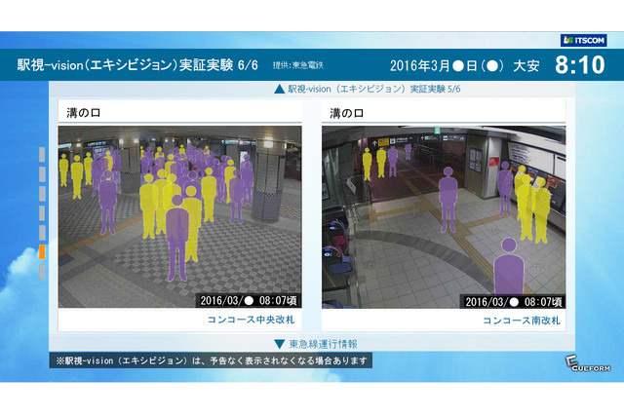This screenshot has height=415, width=624.
Task: Go to next page 東急線運行情報
Action: (x=316, y=344)
